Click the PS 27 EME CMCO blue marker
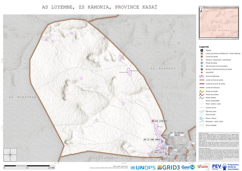Screen dimensions: 242x171 (162, 141)
